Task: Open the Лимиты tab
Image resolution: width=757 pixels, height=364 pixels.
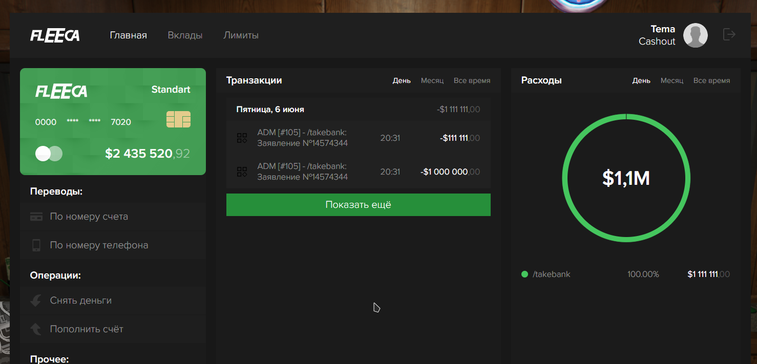Action: point(241,35)
